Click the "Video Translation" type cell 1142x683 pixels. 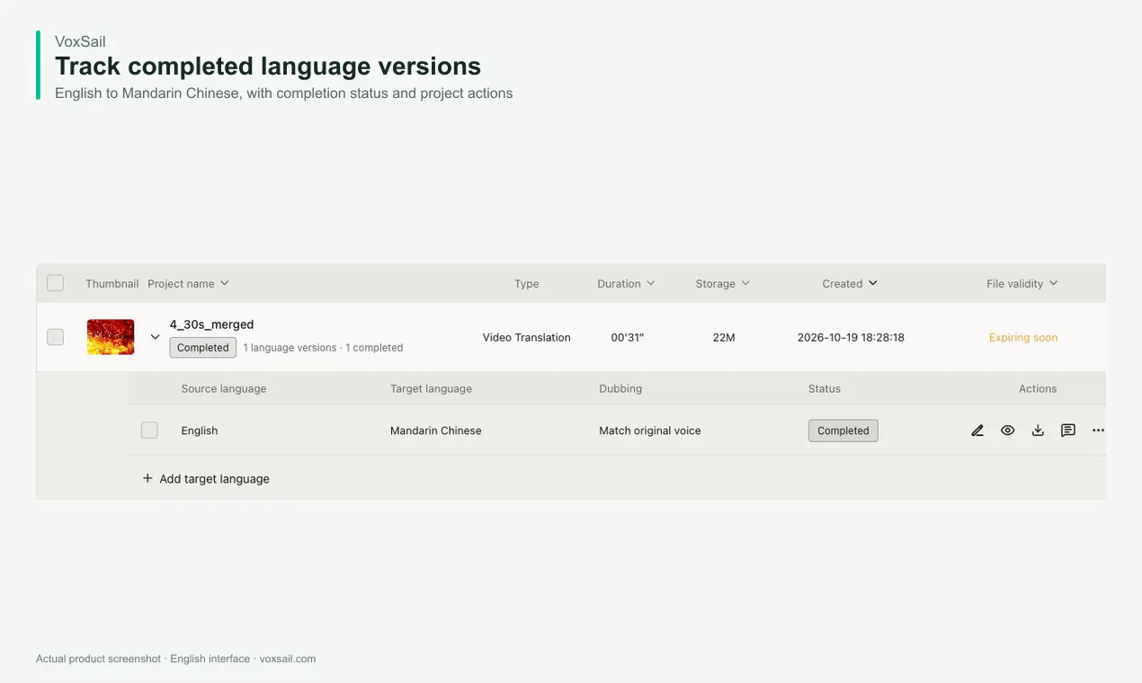[x=527, y=338]
